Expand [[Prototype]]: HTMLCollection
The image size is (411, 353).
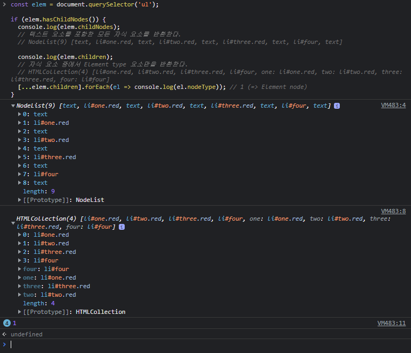[x=19, y=312]
